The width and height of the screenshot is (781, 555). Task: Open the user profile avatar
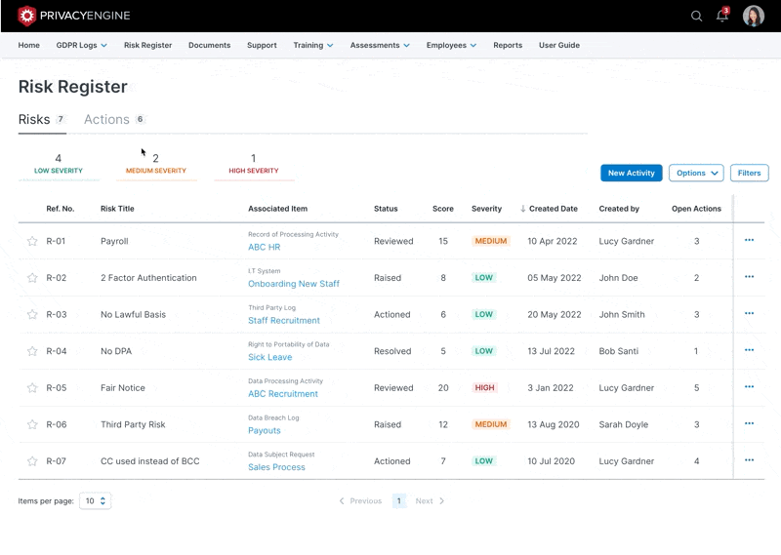click(753, 16)
